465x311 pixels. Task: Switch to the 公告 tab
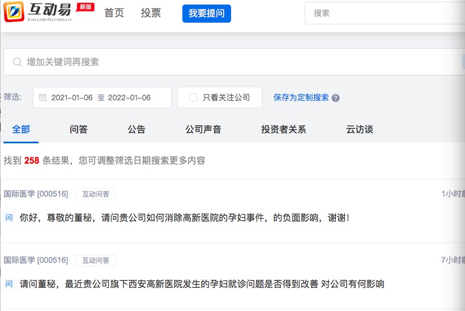pyautogui.click(x=136, y=129)
